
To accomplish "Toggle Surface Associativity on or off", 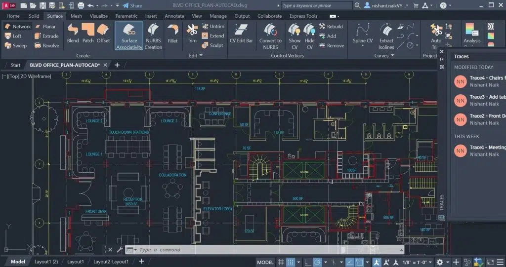I will 129,36.
